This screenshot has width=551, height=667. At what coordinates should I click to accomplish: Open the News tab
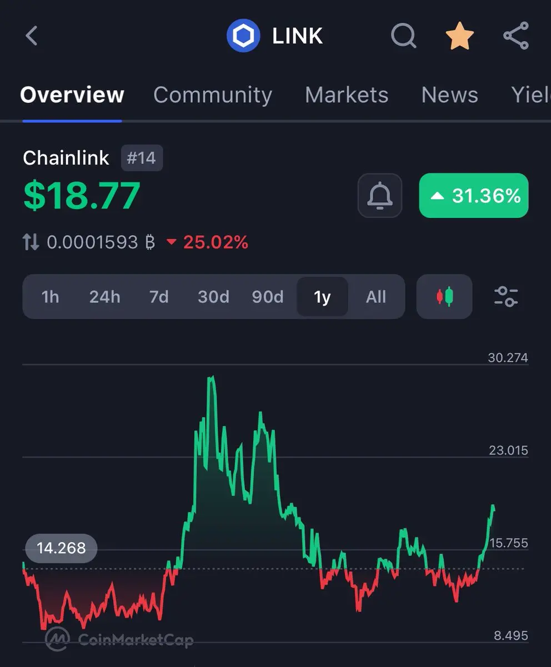tap(449, 95)
